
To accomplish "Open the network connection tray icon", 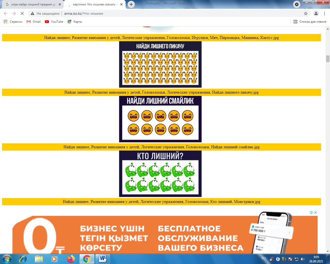I will click(x=296, y=259).
